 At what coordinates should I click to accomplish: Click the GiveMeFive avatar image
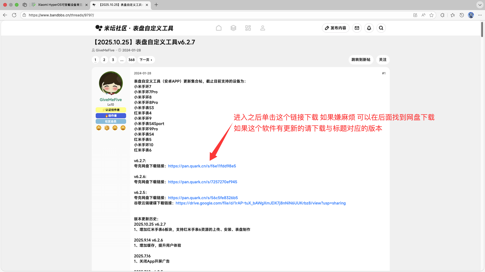pyautogui.click(x=111, y=83)
